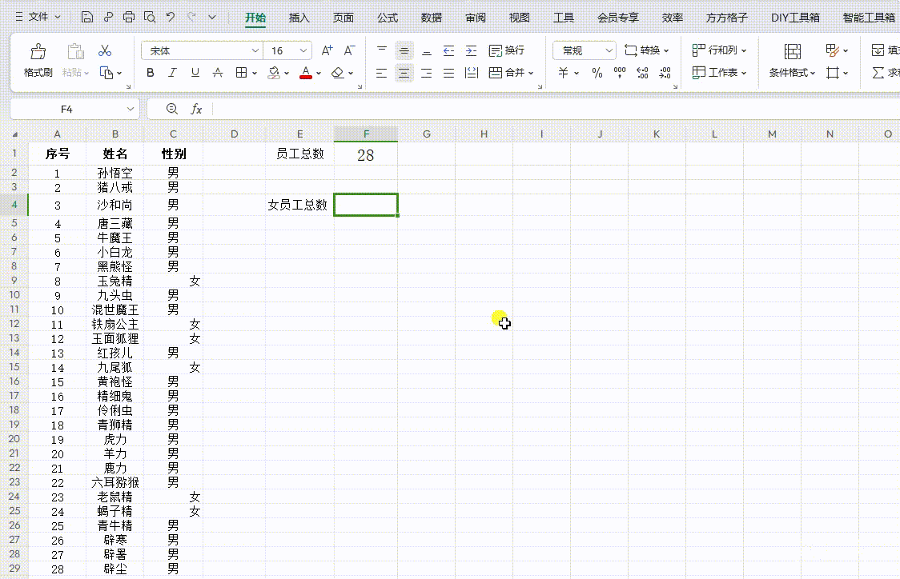Click the Merge cells (合并) button
The height and width of the screenshot is (579, 900).
511,73
